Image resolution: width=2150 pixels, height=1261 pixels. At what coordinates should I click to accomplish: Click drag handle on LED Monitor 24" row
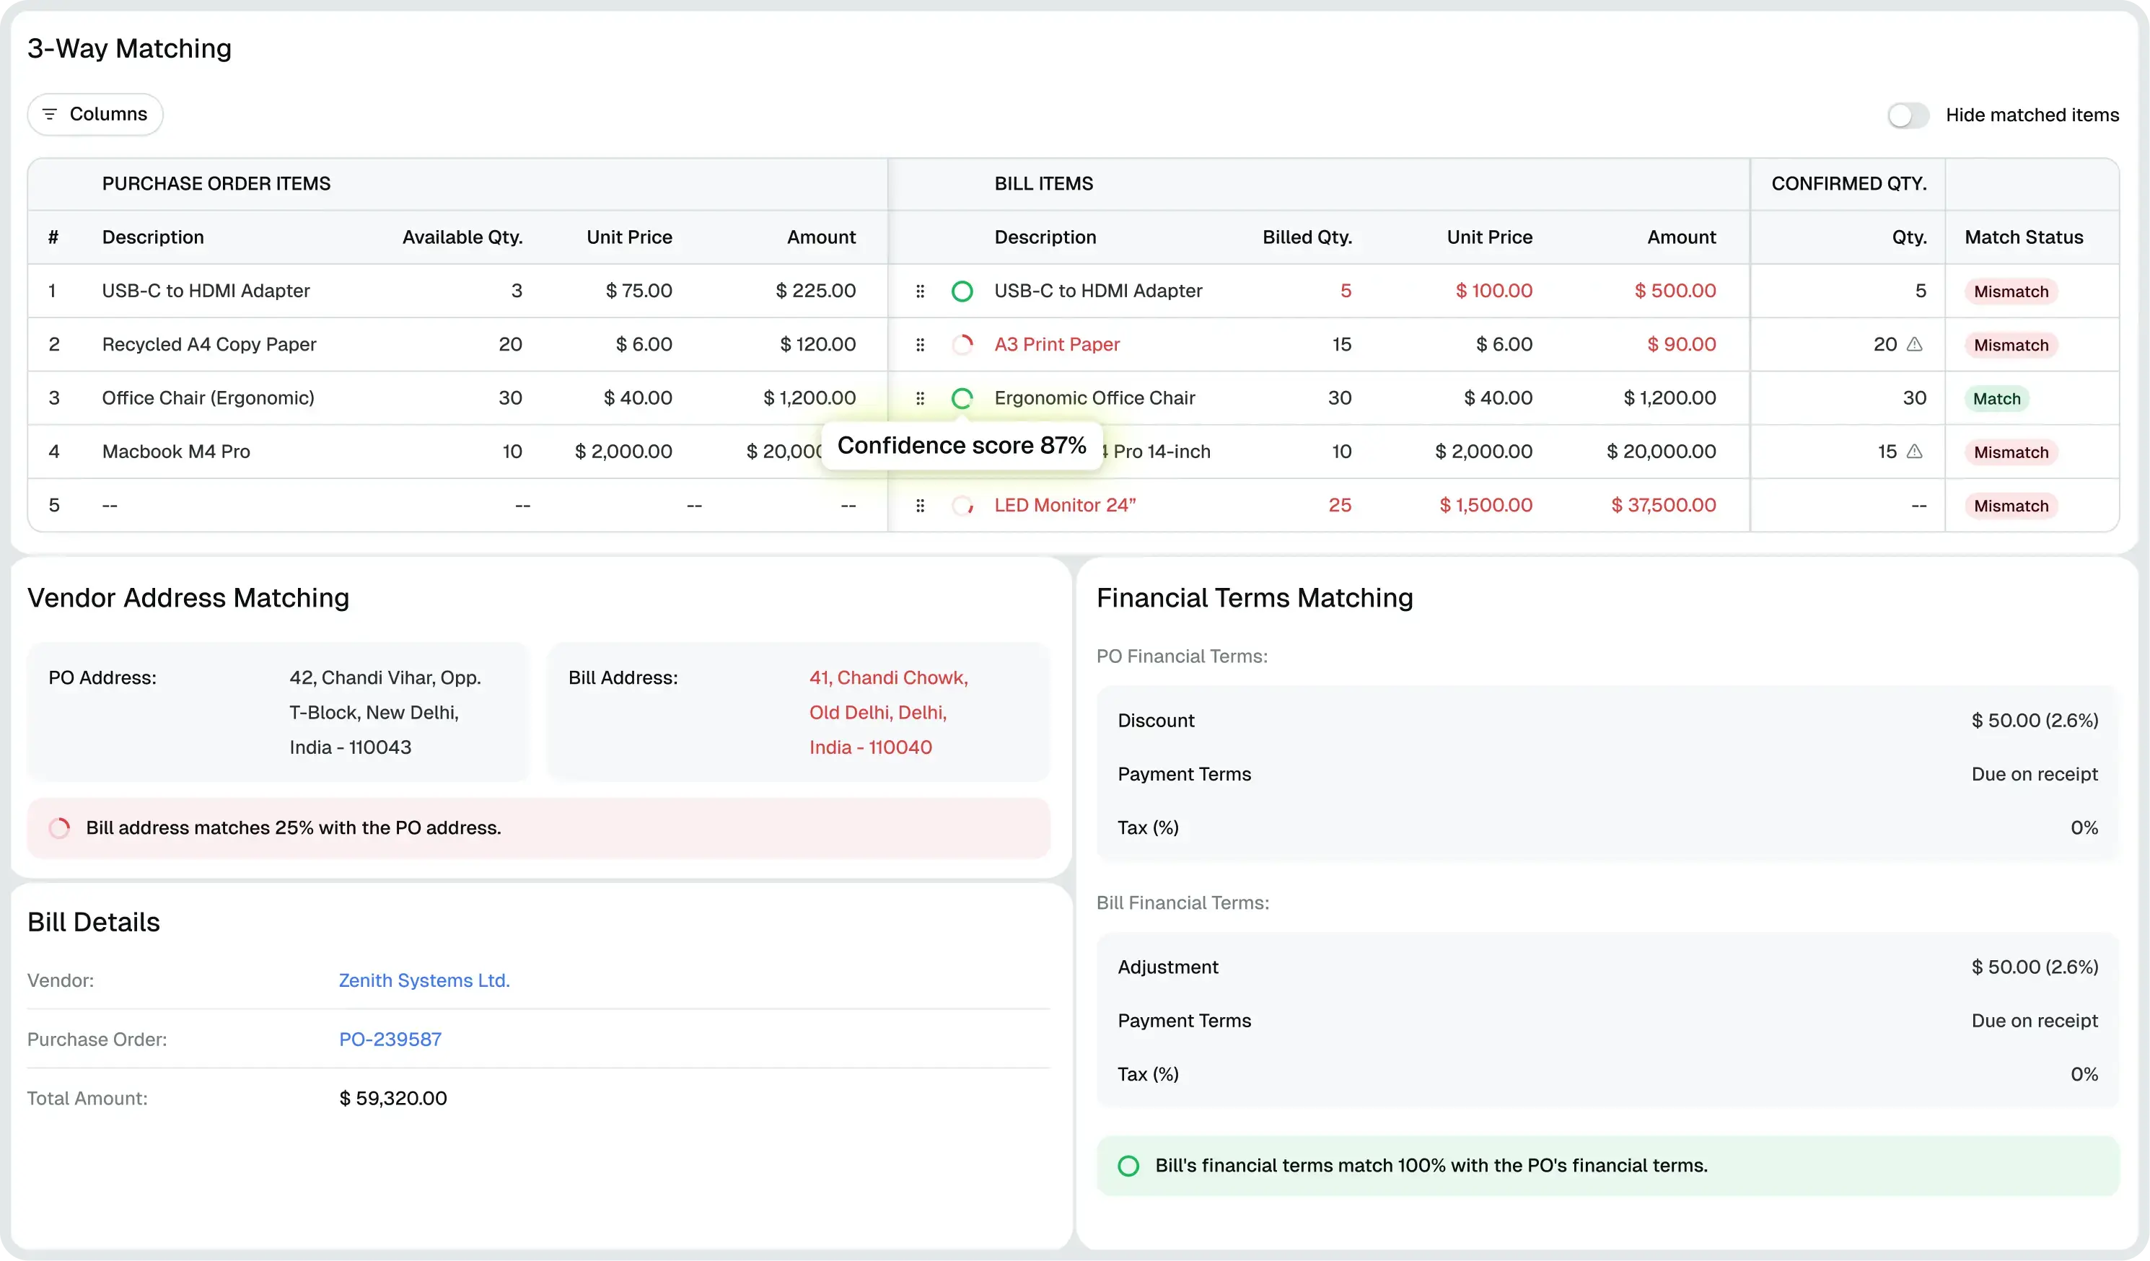pyautogui.click(x=920, y=506)
